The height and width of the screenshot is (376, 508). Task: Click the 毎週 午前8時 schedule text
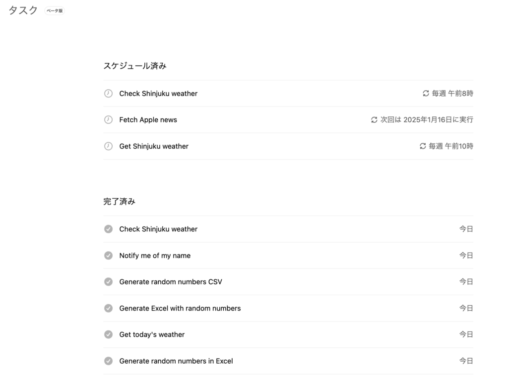coord(453,93)
